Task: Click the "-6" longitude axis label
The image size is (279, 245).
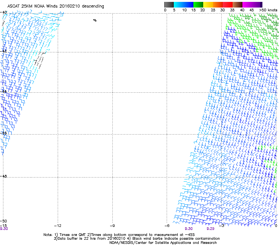Action: [167, 226]
